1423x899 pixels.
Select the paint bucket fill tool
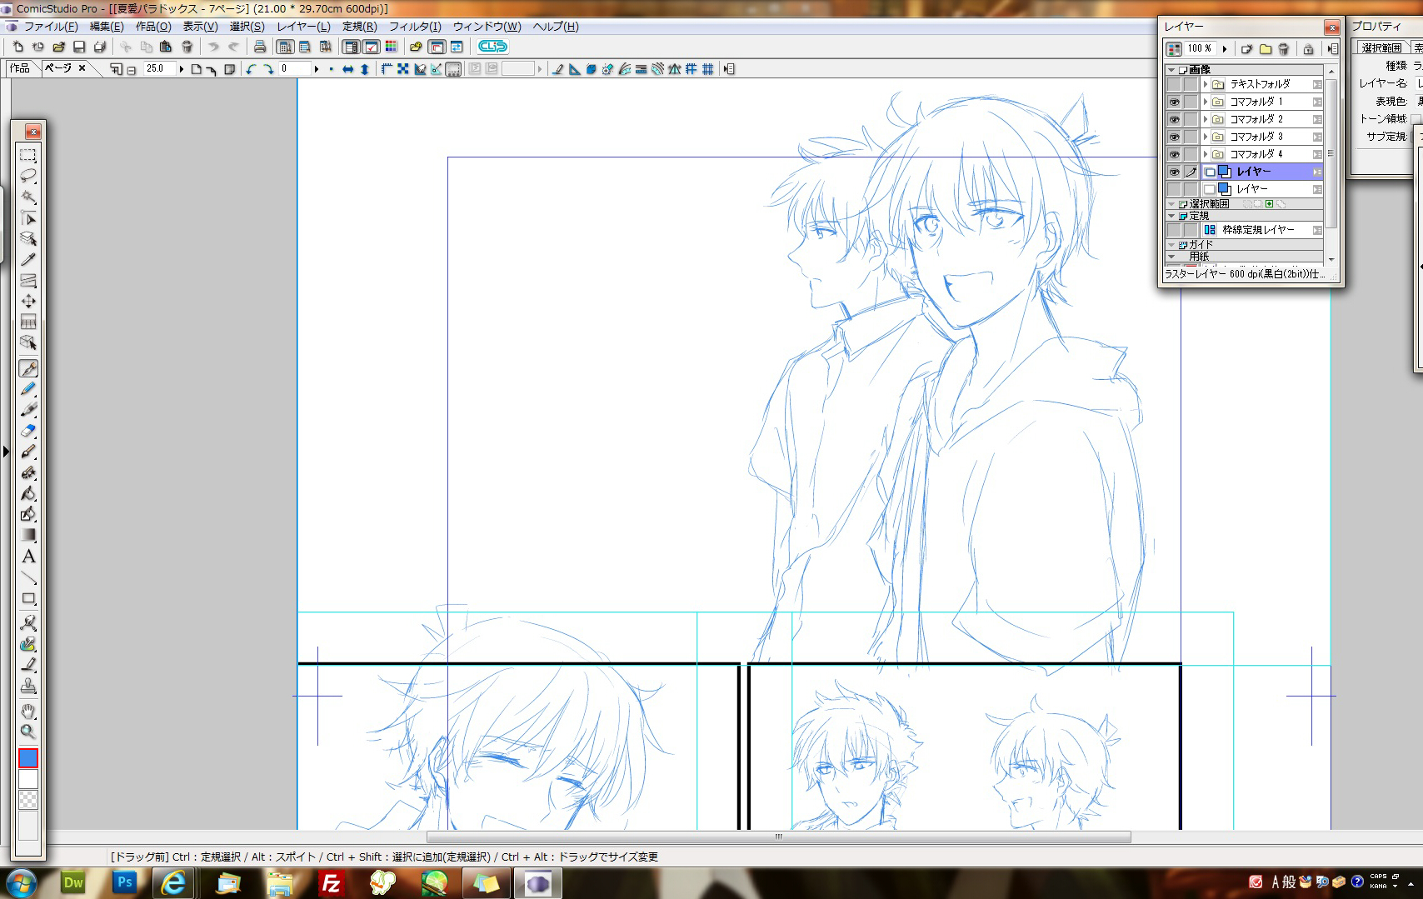click(28, 493)
